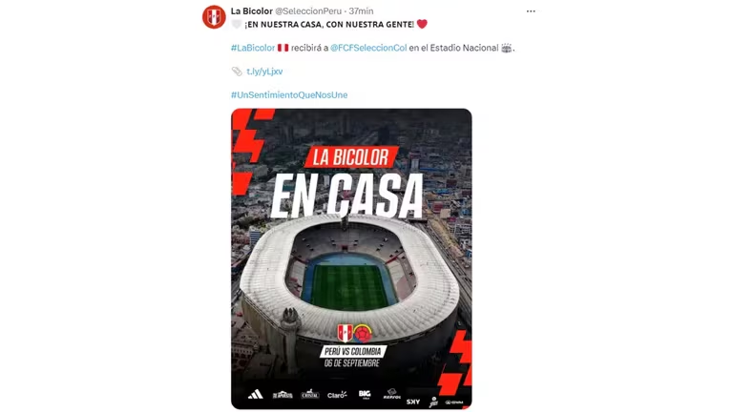The height and width of the screenshot is (412, 733).
Task: Open the @FCFSeleccionCol mention
Action: click(368, 48)
